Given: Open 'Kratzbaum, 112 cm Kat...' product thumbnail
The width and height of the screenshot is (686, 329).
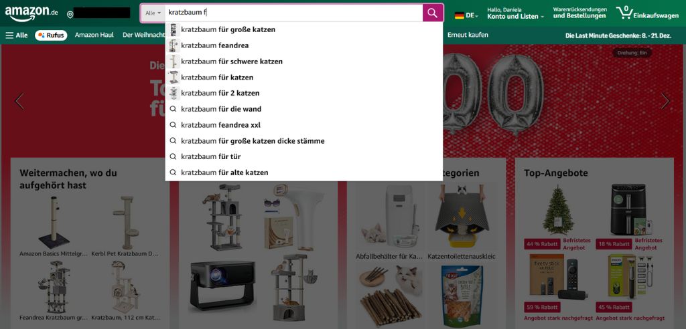Looking at the screenshot, I should coord(125,287).
